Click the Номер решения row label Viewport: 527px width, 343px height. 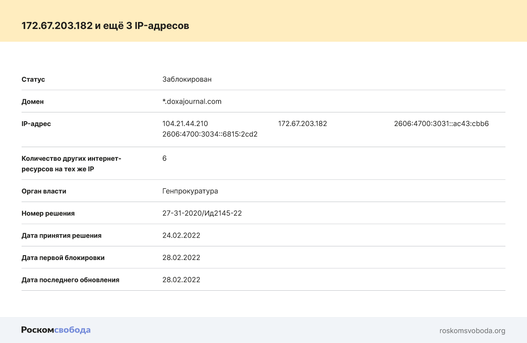tap(48, 213)
